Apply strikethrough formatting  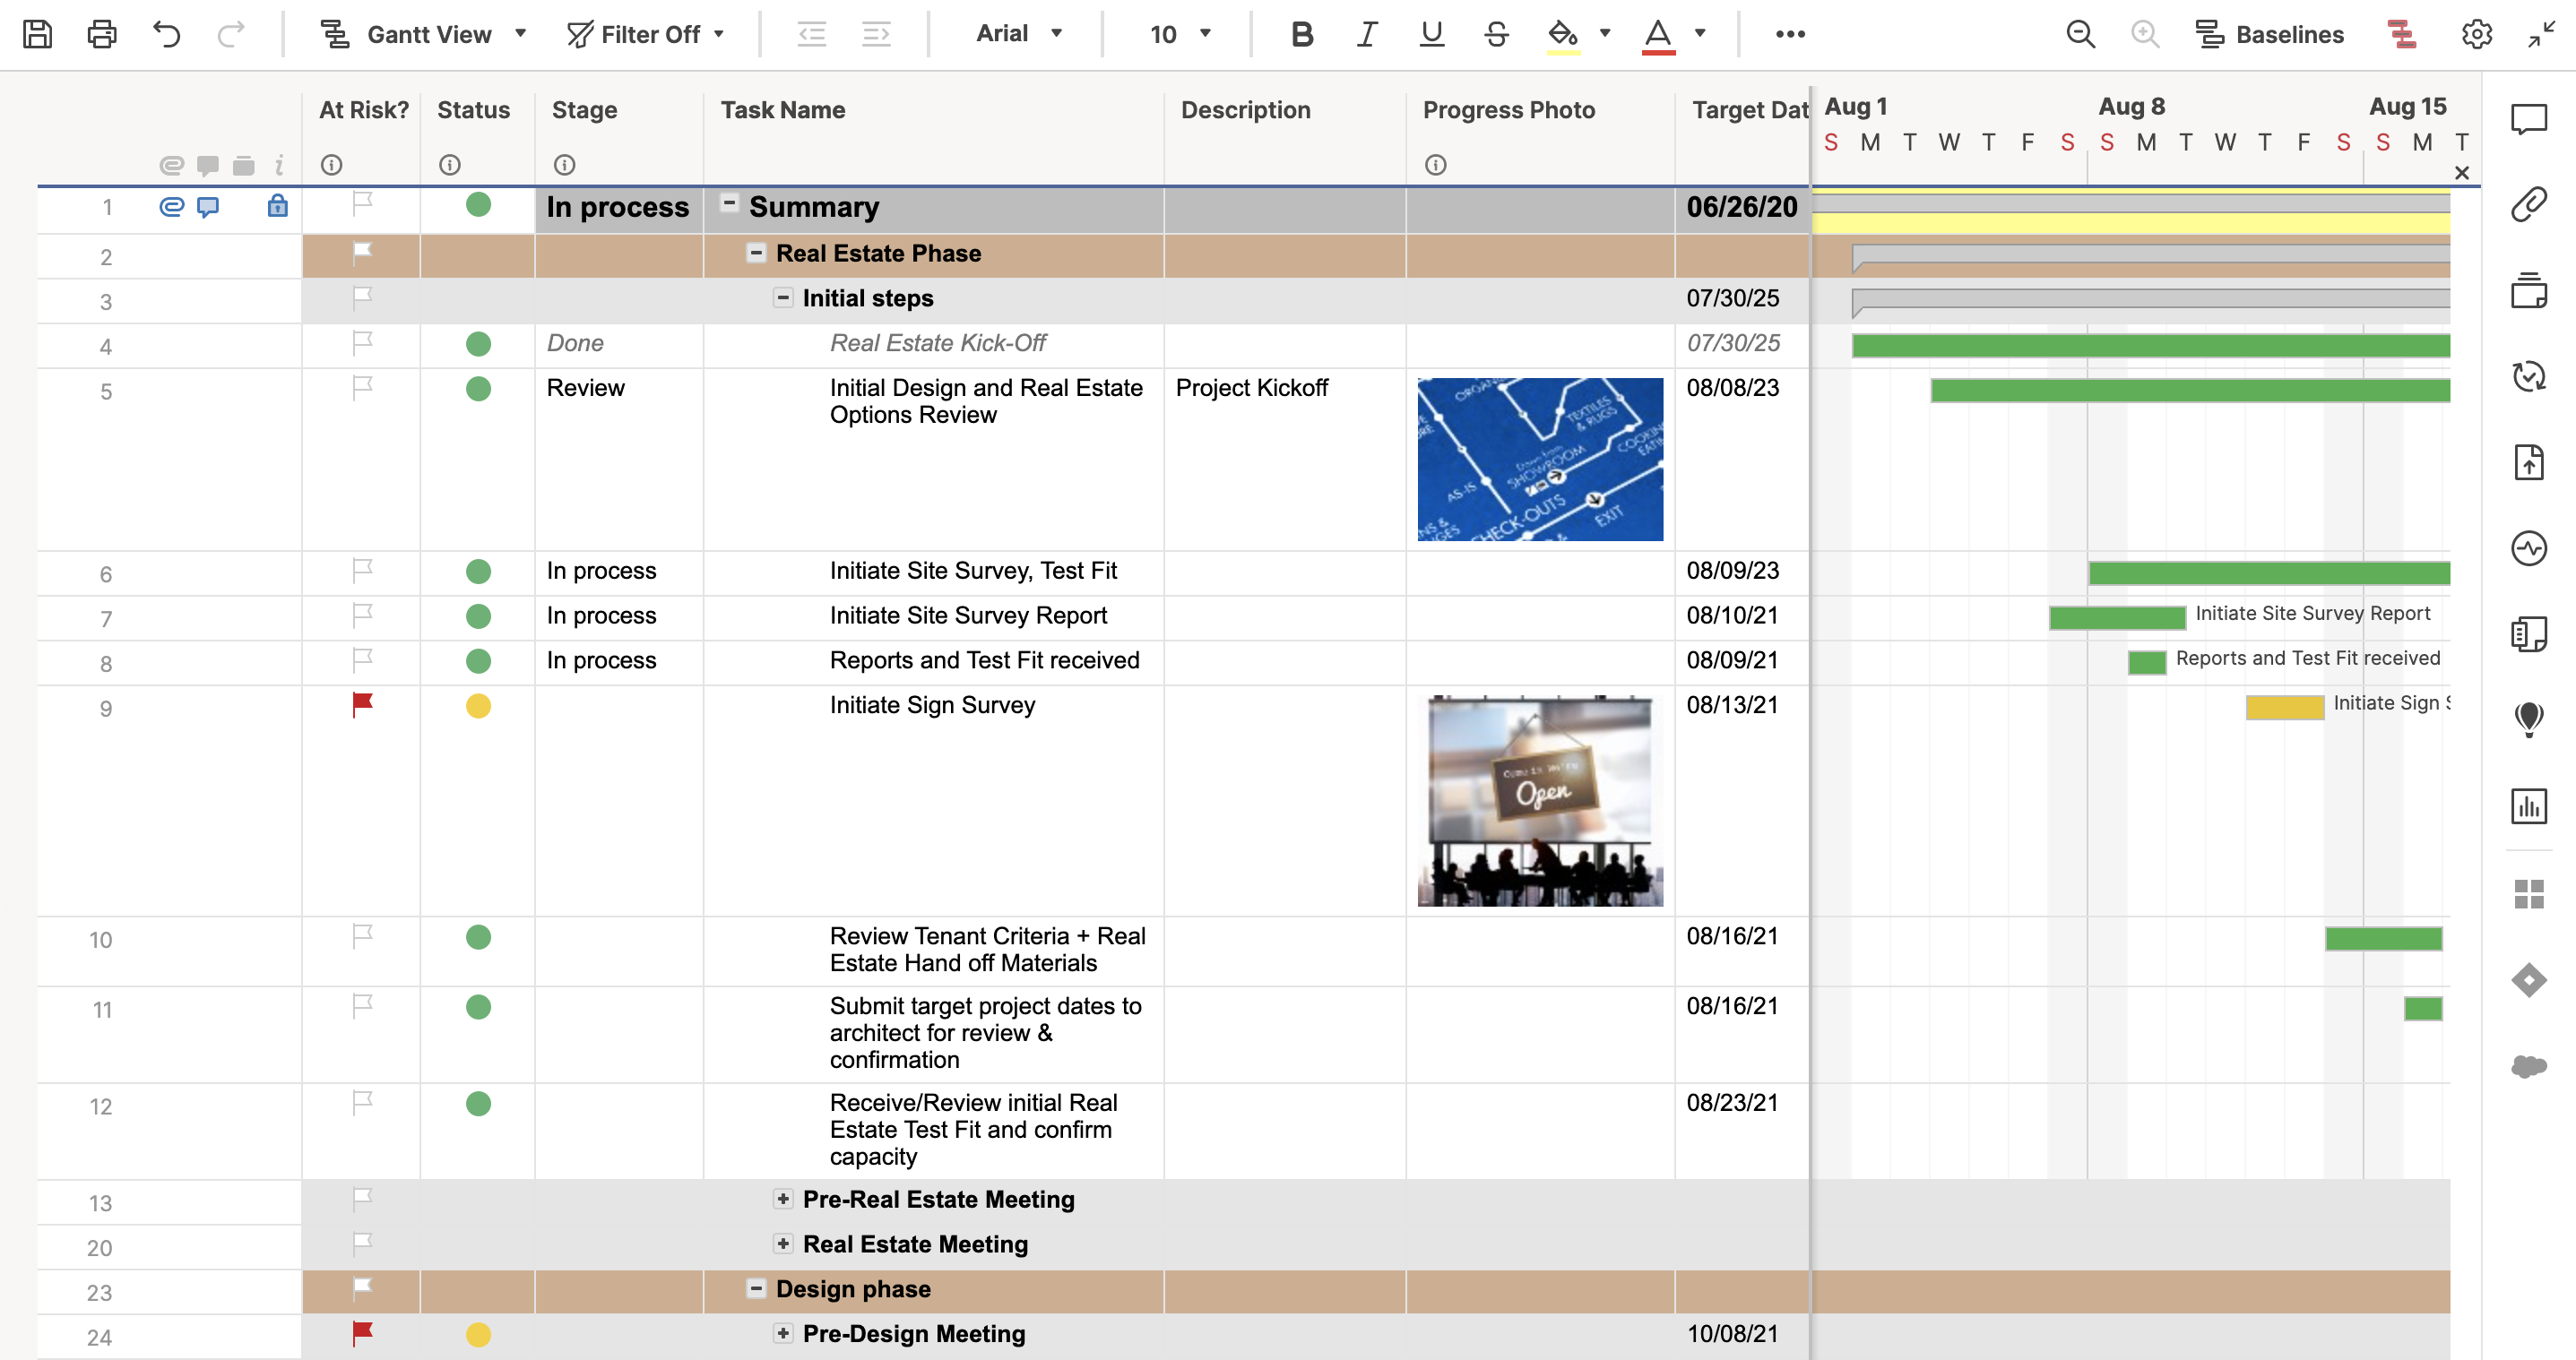(x=1495, y=33)
